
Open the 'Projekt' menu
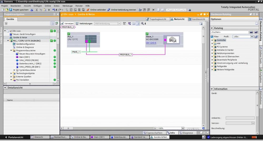pyautogui.click(x=4, y=6)
